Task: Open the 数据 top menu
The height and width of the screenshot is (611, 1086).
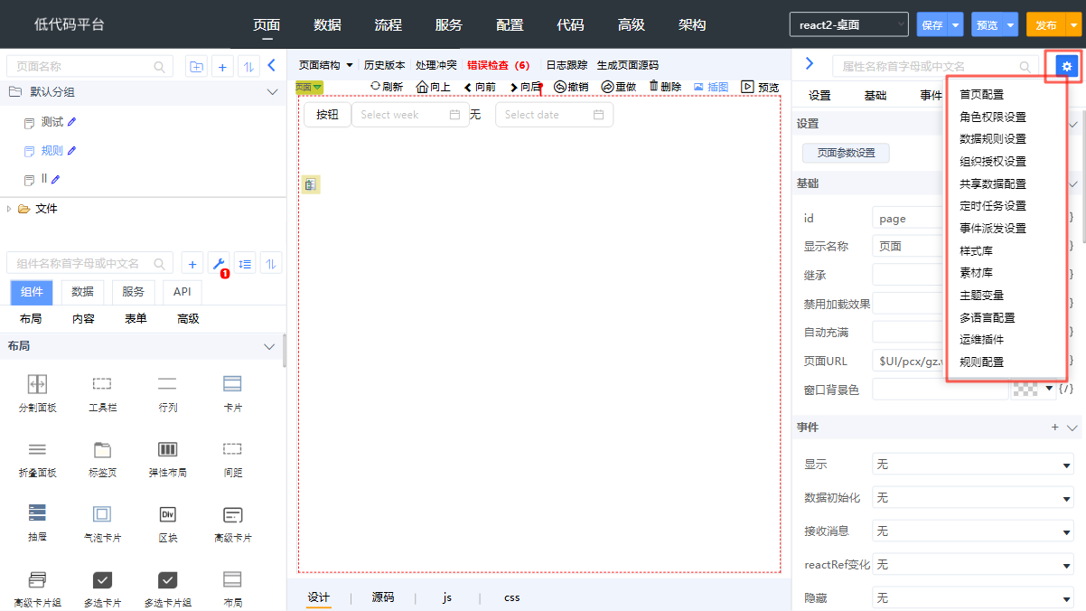Action: tap(328, 24)
